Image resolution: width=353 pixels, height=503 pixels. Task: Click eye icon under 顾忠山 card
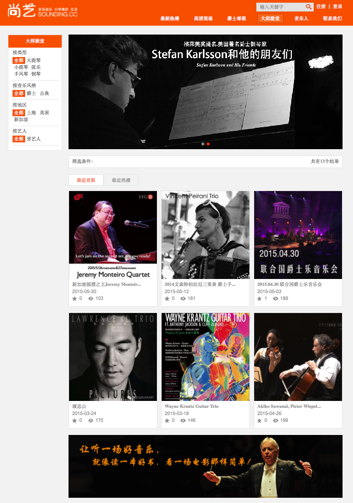91,420
